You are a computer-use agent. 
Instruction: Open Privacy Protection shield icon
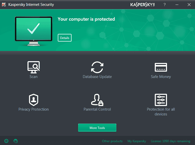pos(34,100)
